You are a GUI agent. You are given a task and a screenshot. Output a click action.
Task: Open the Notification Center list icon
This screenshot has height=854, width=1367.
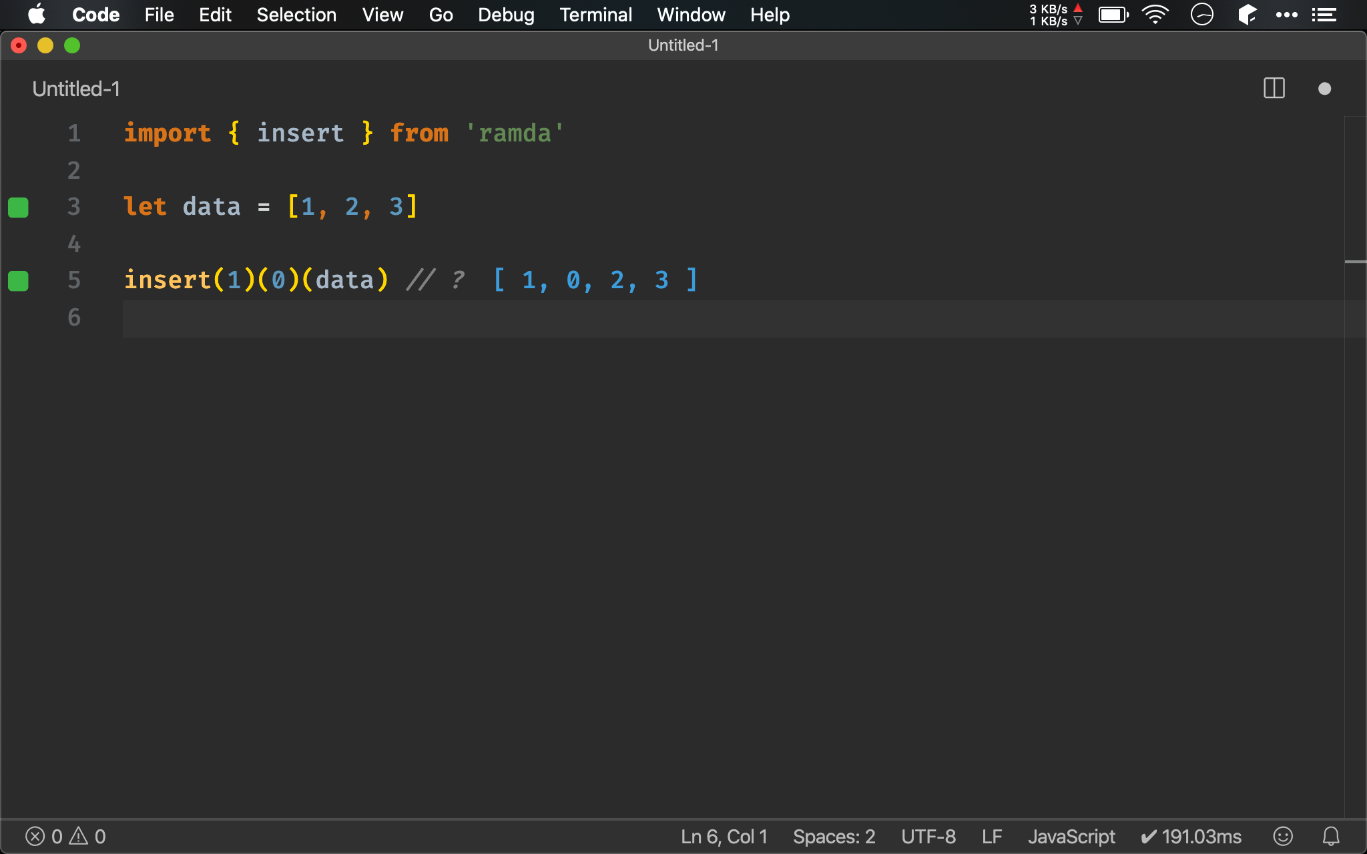pos(1324,15)
